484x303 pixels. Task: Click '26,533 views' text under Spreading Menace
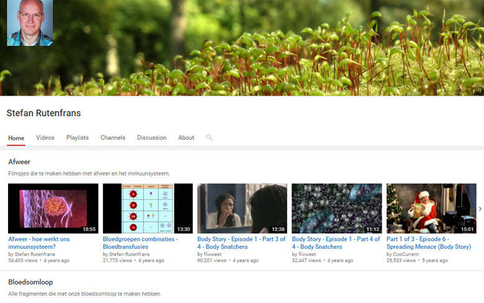401,260
